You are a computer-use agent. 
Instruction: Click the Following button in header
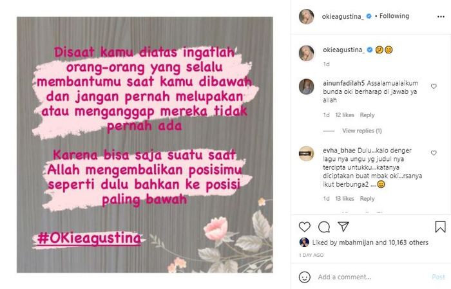click(x=394, y=16)
